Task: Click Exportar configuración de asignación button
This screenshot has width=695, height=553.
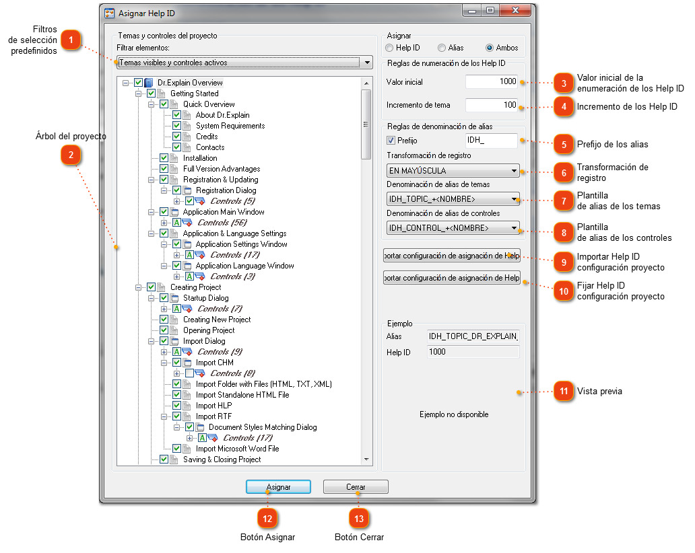Action: [x=452, y=278]
